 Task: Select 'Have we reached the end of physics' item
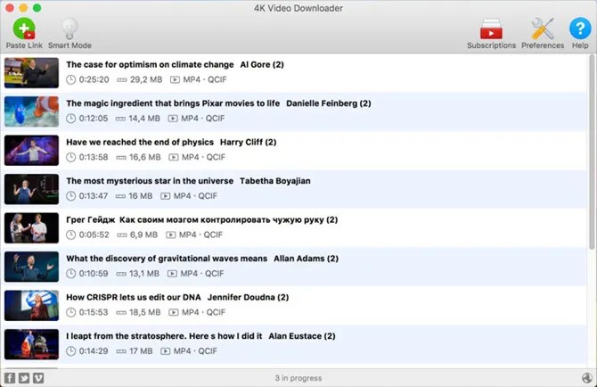click(x=293, y=151)
